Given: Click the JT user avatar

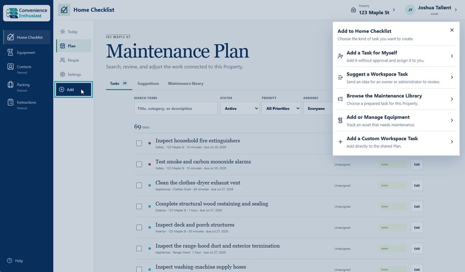Looking at the screenshot, I should (x=410, y=10).
